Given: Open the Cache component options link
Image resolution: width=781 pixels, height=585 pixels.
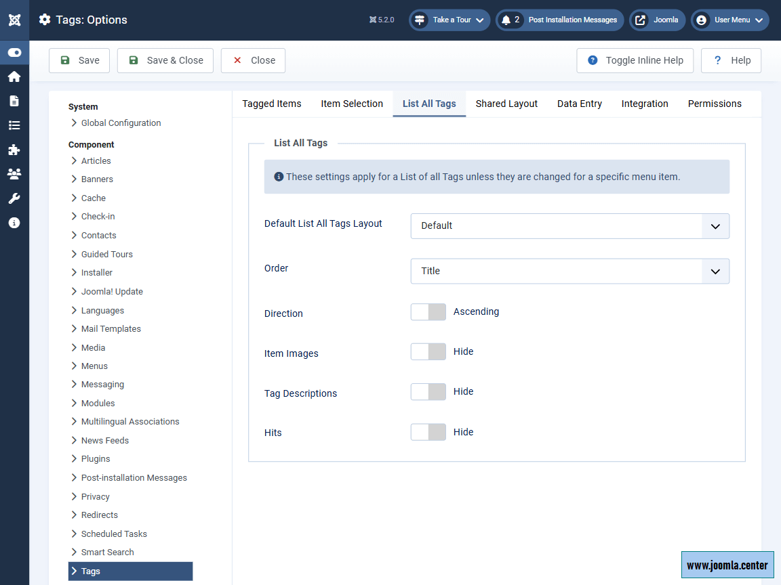Looking at the screenshot, I should tap(93, 198).
